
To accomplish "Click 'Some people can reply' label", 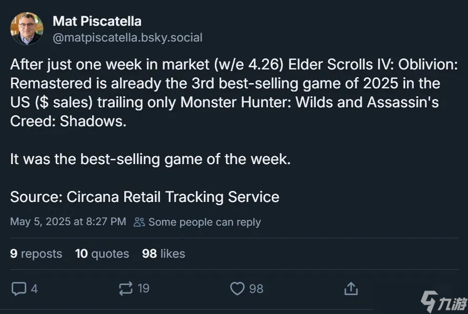I will (205, 222).
